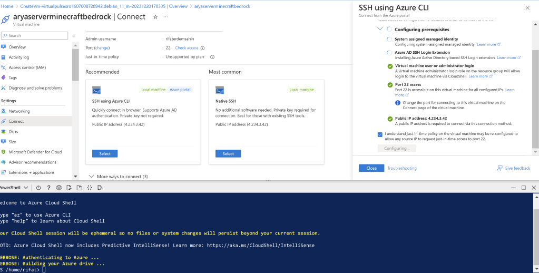Viewport: 539px width, 273px height.
Task: Select SSH using Azure CLI with its Select button
Action: [105, 154]
